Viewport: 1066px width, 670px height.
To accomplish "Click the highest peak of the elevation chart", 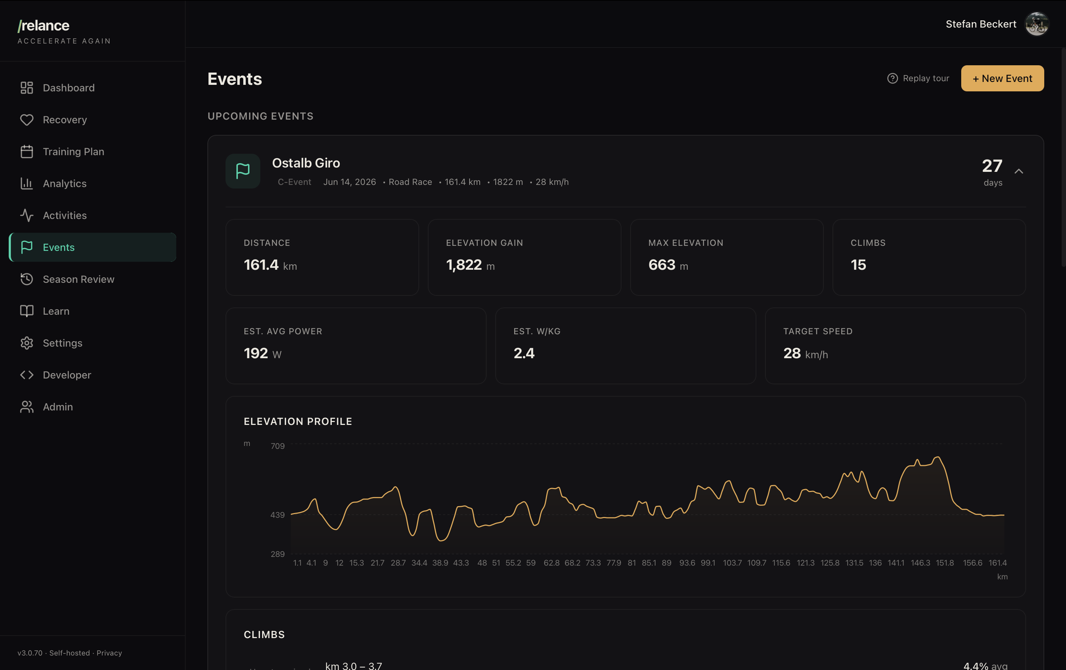I will [x=937, y=457].
